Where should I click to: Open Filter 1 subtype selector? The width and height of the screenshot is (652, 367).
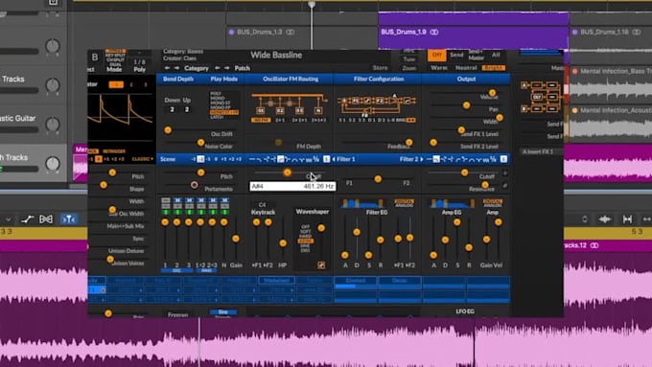tap(326, 159)
